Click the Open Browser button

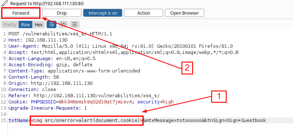point(184,13)
